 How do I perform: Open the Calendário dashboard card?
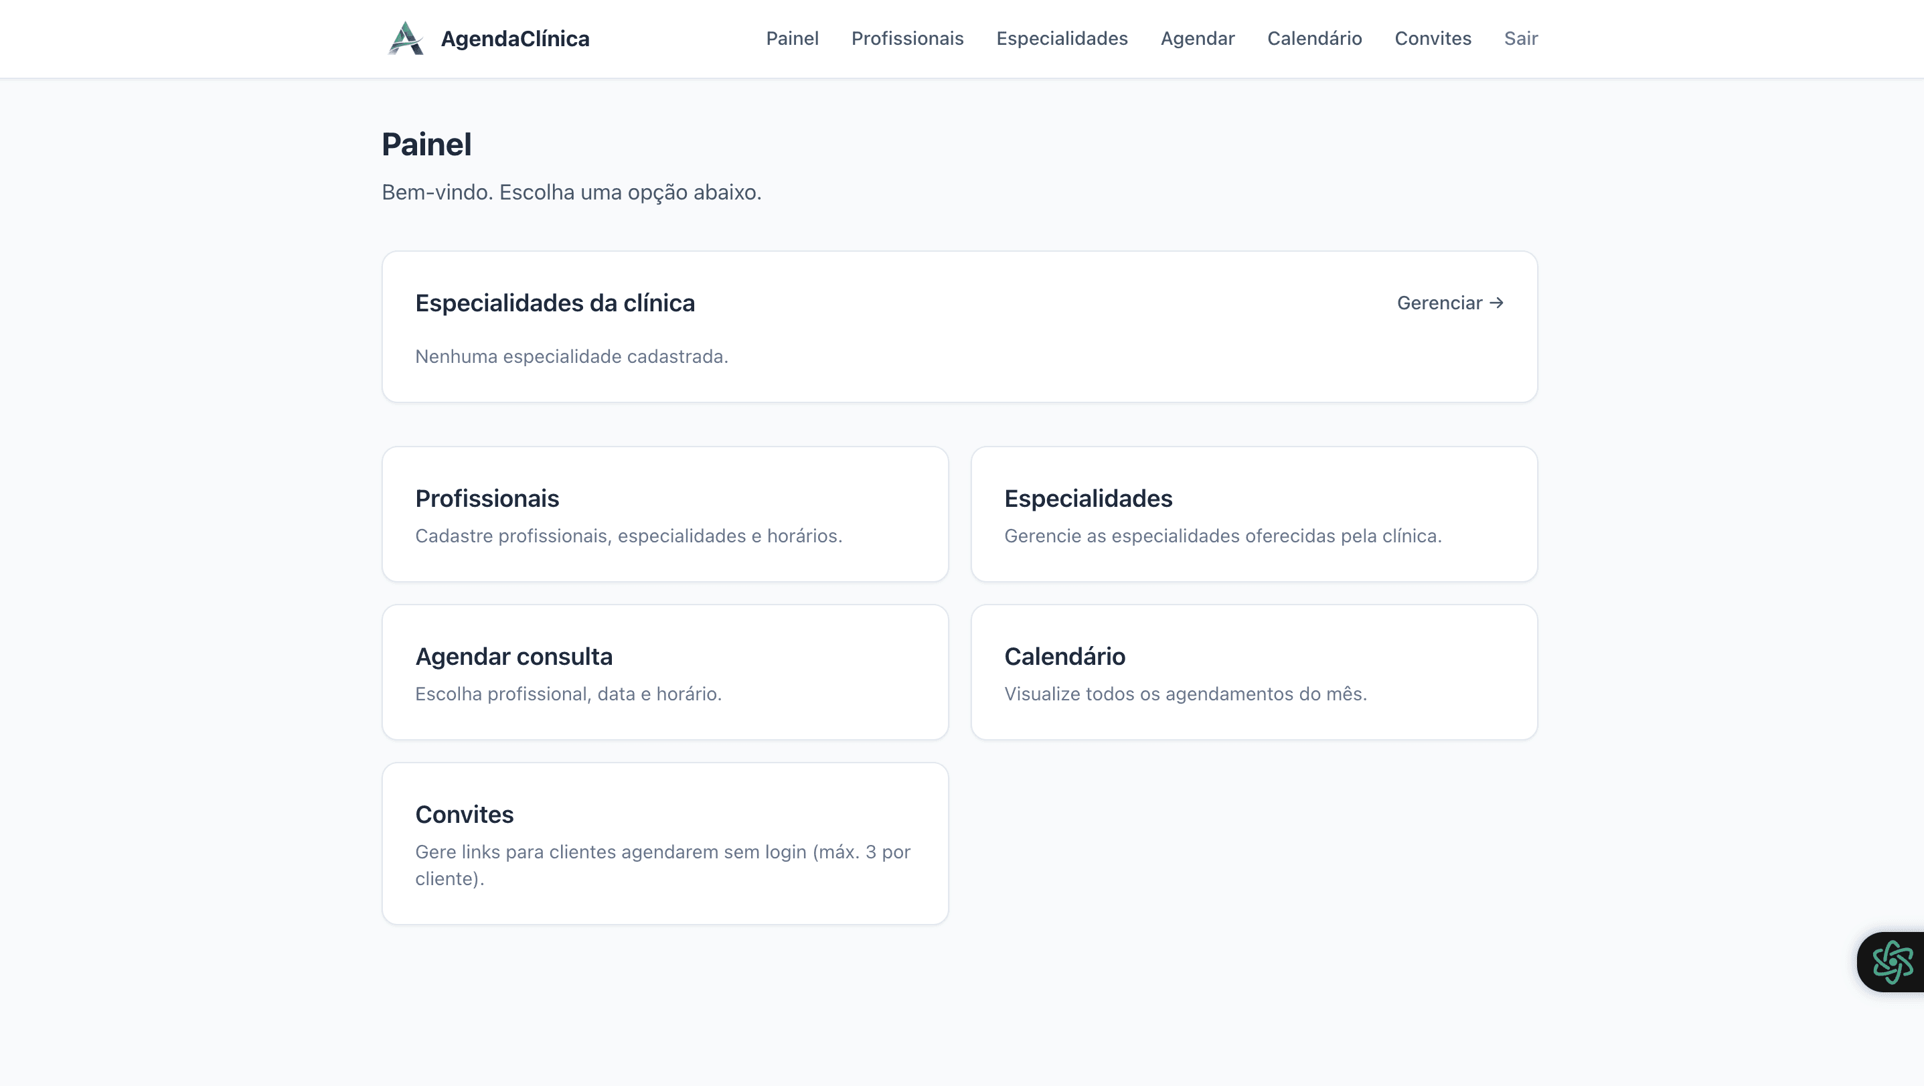point(1253,672)
